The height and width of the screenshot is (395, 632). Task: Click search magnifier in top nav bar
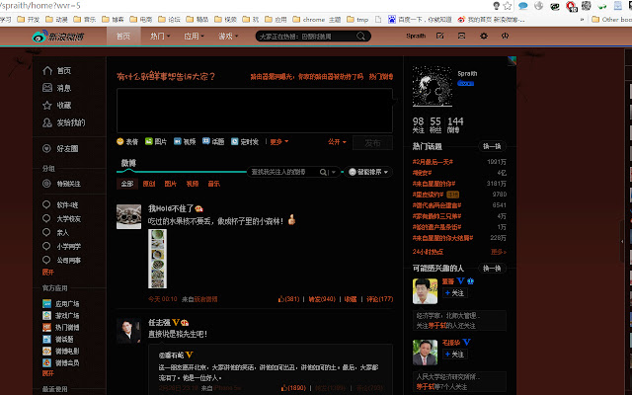(360, 37)
